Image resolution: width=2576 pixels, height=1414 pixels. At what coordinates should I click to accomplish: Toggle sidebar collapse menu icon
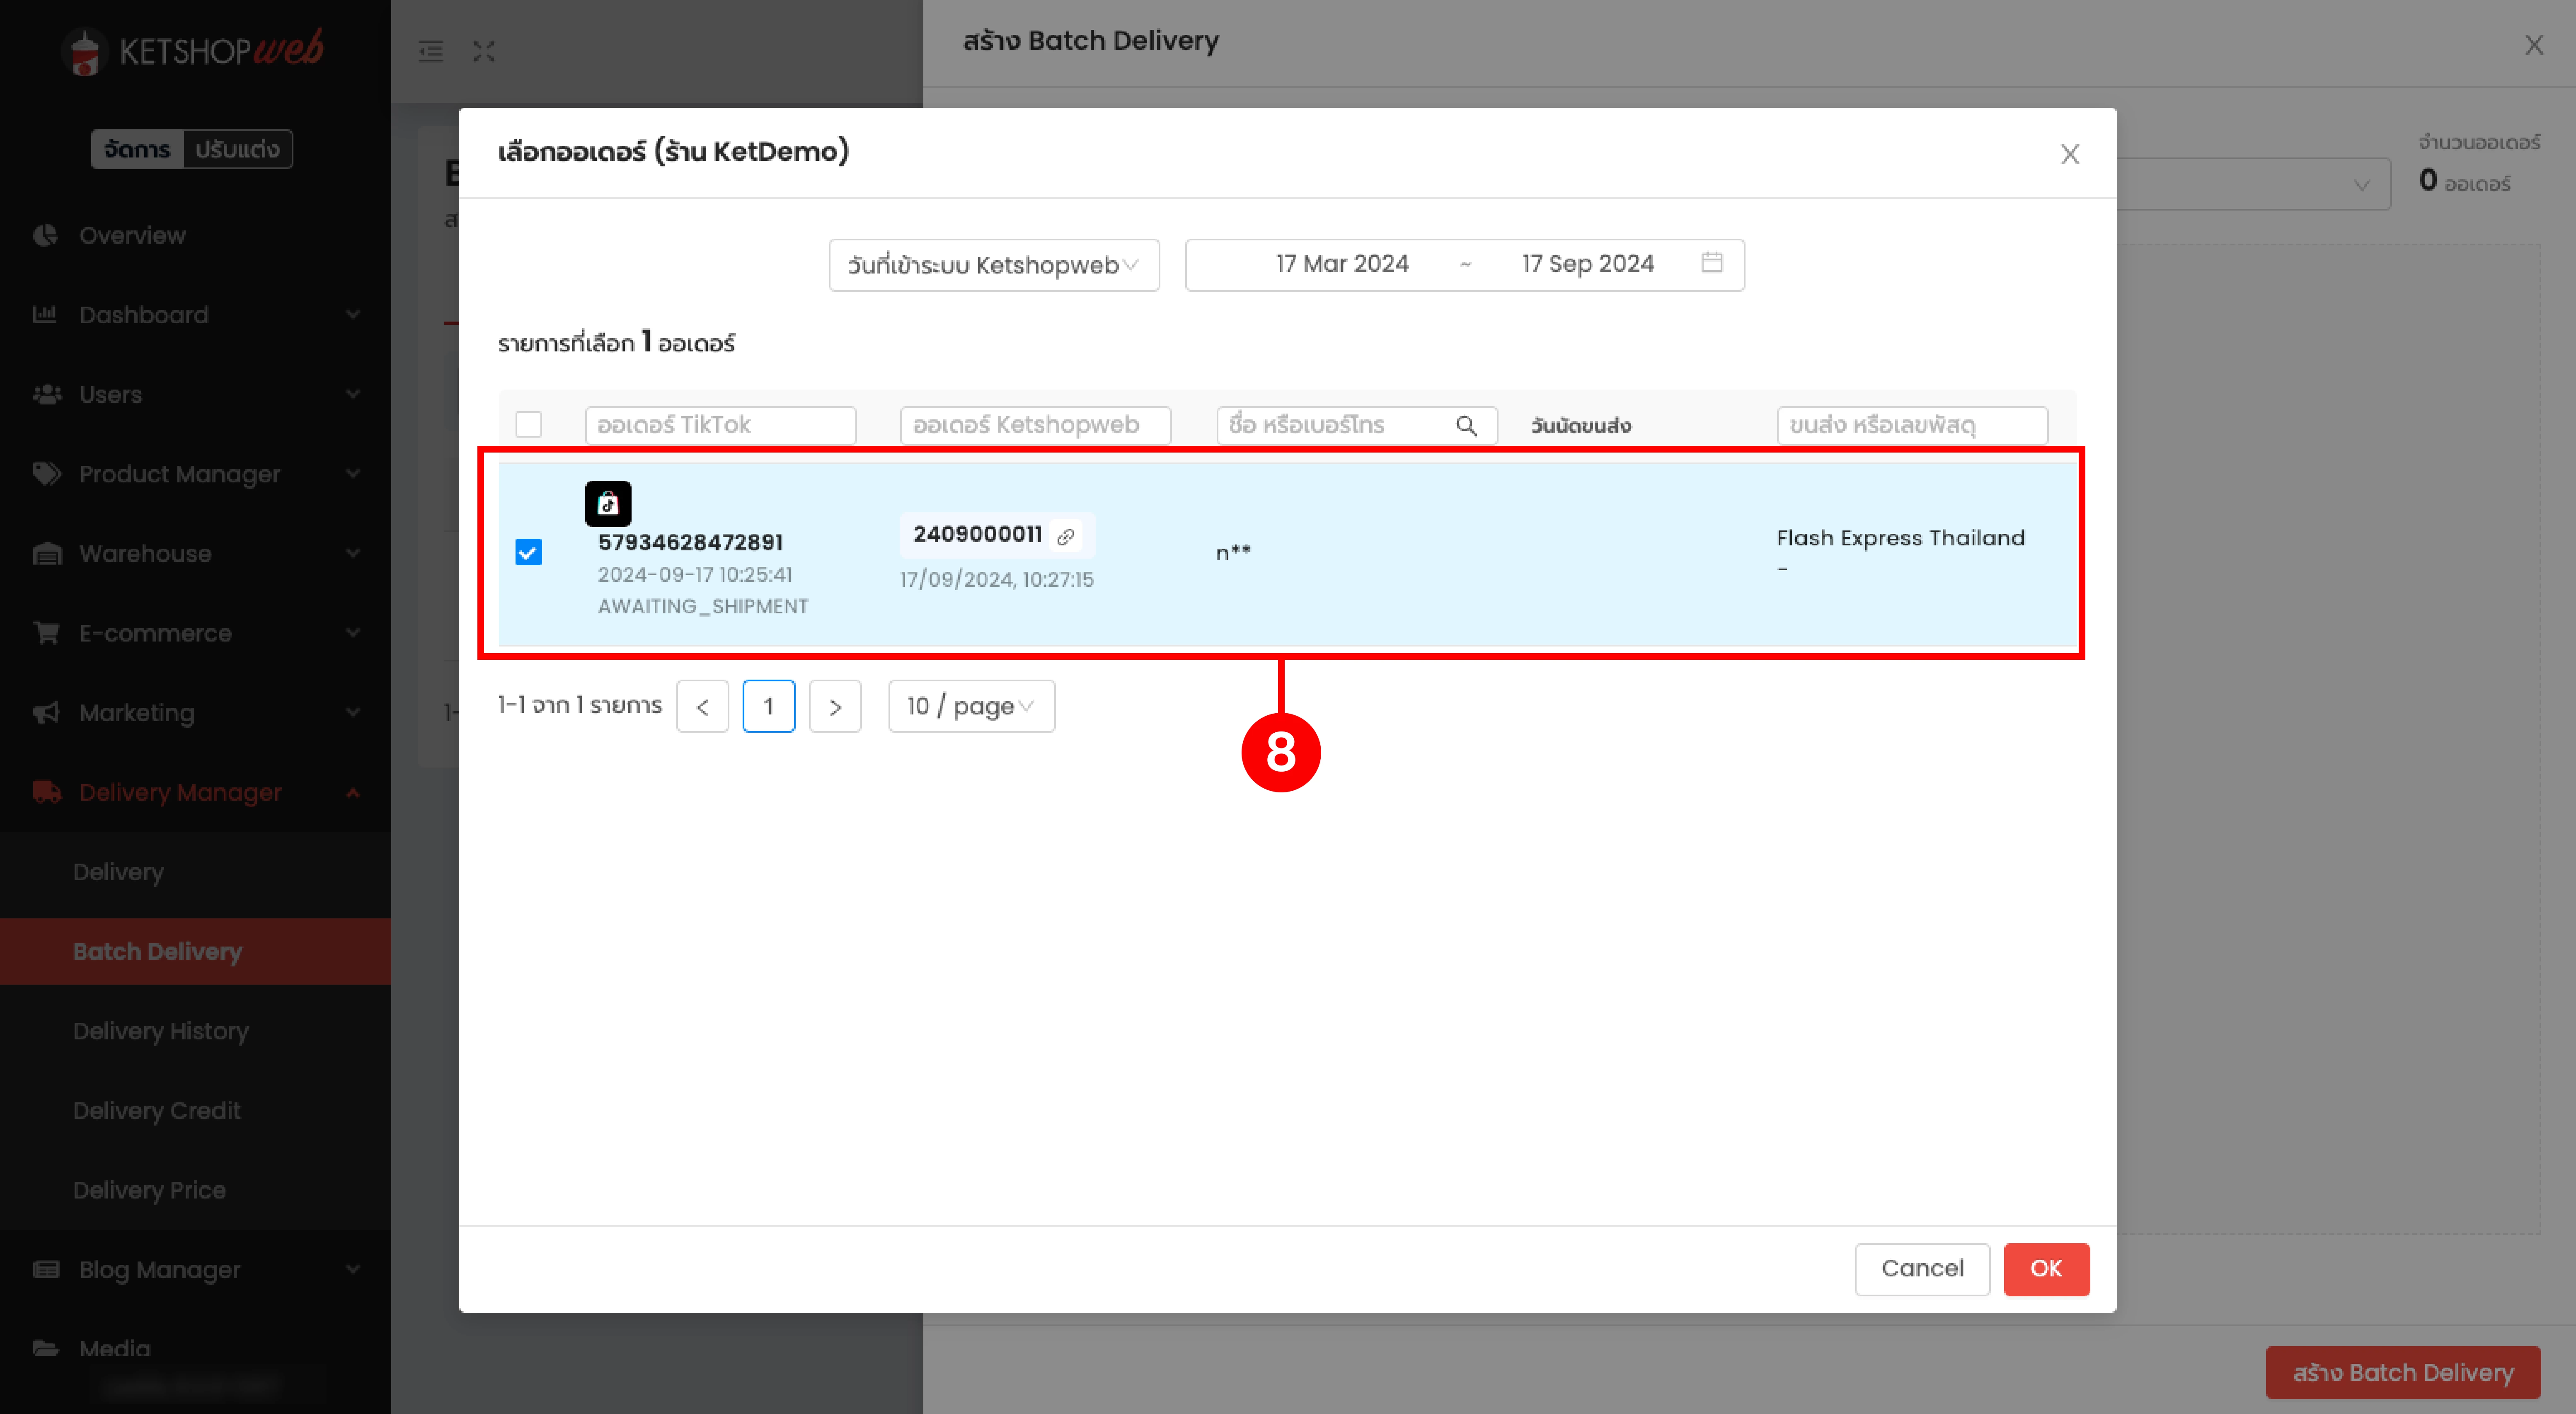tap(431, 51)
